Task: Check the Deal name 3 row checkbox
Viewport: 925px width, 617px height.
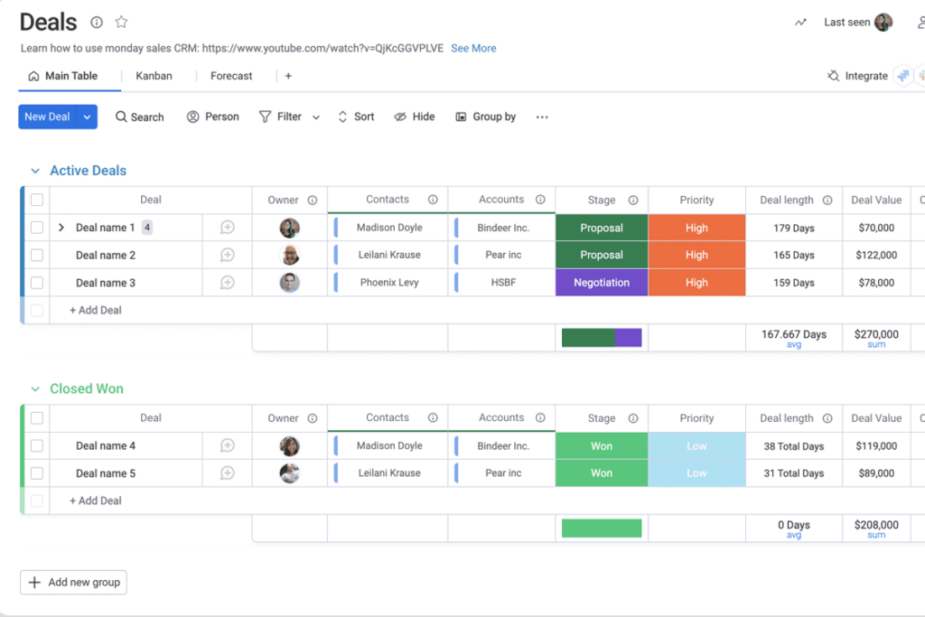Action: tap(36, 283)
